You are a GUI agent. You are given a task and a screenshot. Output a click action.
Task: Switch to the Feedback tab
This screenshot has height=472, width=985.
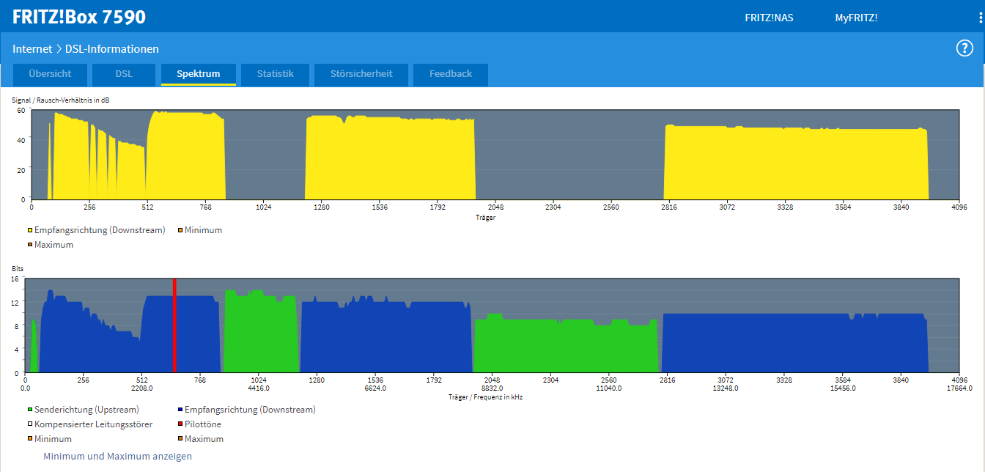(451, 75)
